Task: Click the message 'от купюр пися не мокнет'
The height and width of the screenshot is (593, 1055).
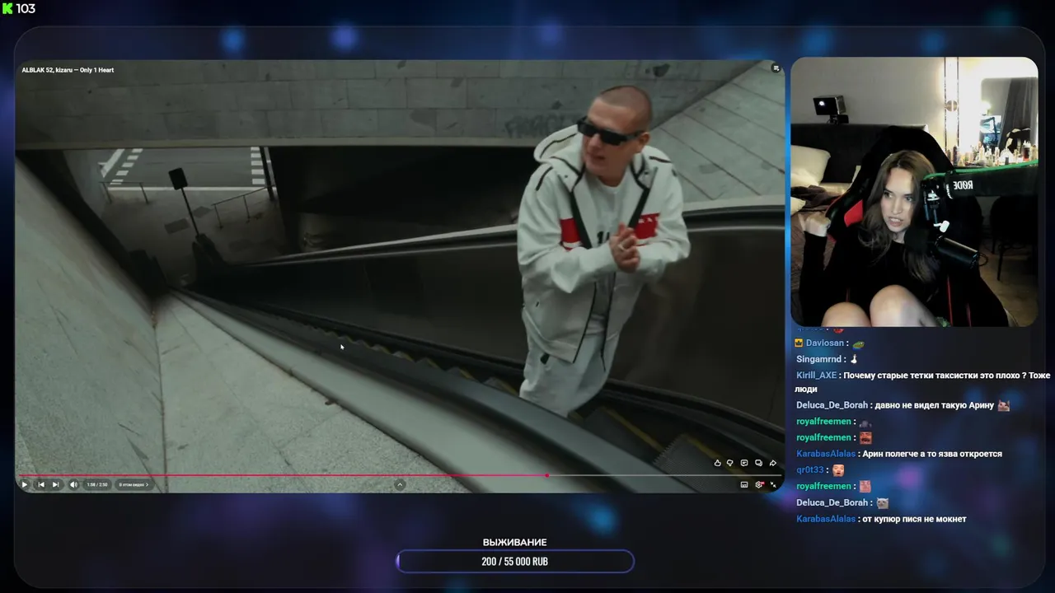Action: (914, 519)
